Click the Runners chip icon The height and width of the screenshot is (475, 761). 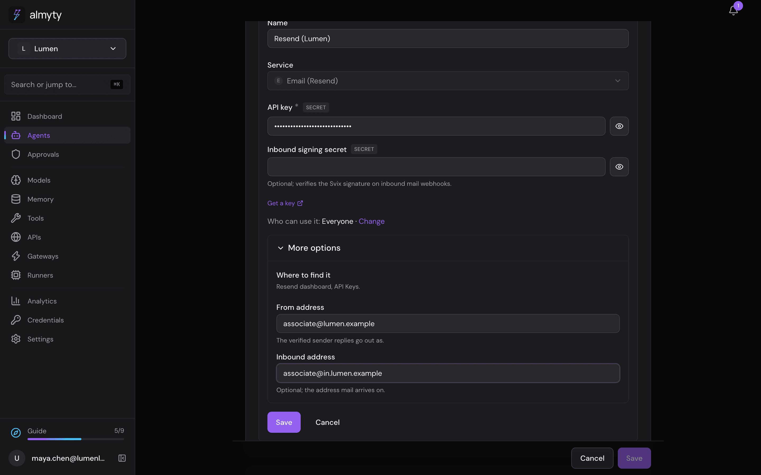(16, 275)
